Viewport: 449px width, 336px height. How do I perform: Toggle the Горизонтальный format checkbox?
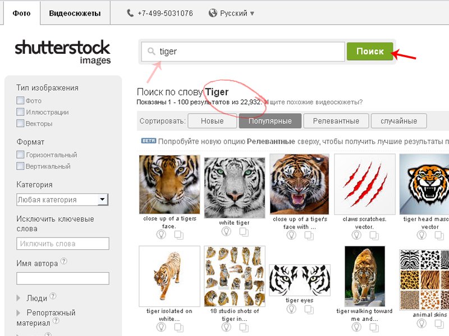pyautogui.click(x=20, y=155)
